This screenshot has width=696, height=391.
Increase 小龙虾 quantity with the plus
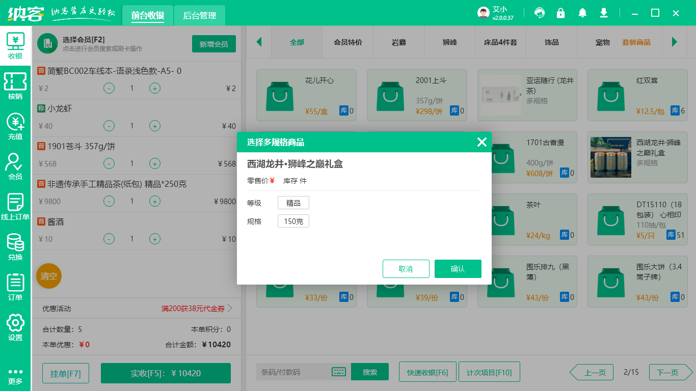pyautogui.click(x=154, y=126)
